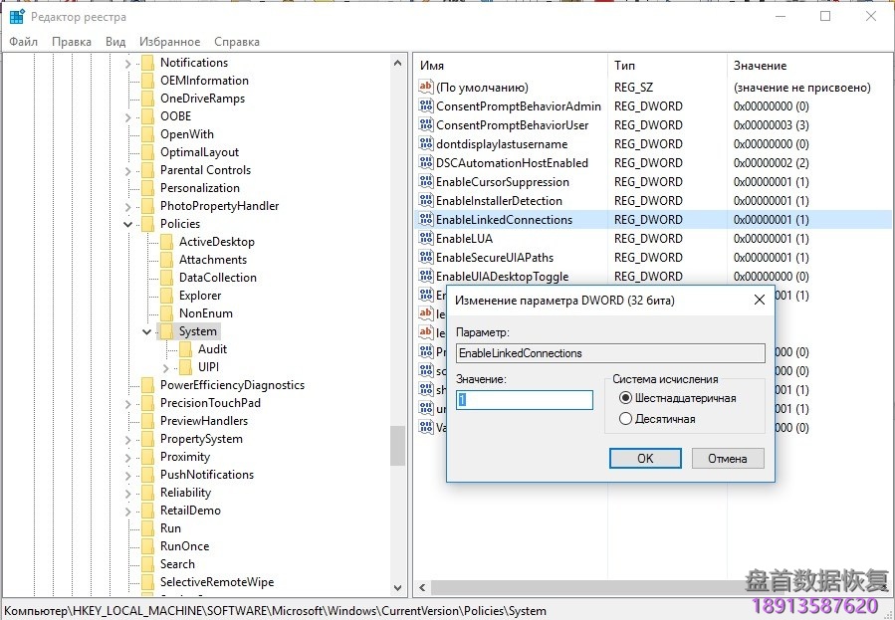895x620 pixels.
Task: Expand the UIPI tree node
Action: tap(166, 367)
